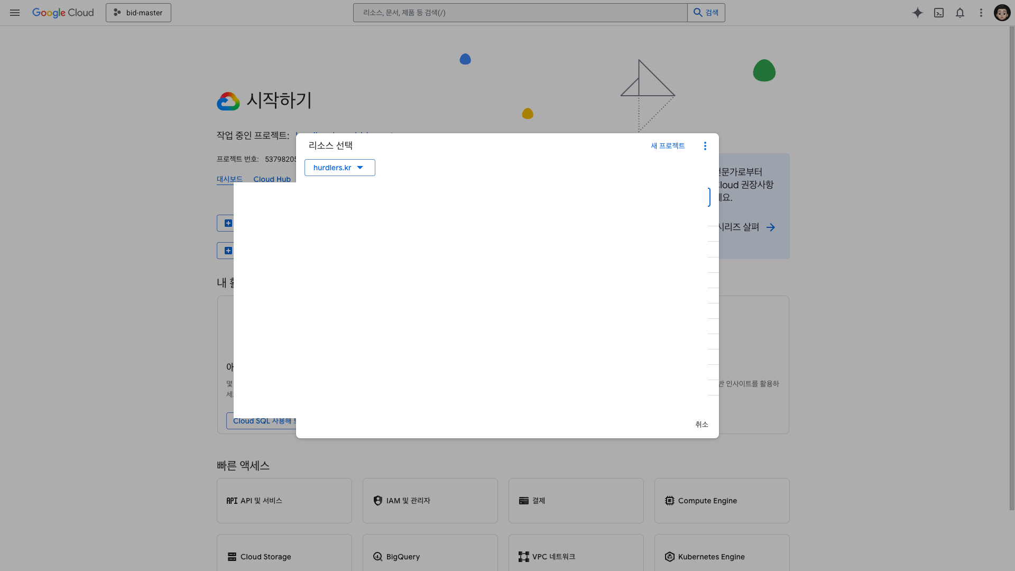The width and height of the screenshot is (1015, 571).
Task: Open Gemini AI assistant spark icon
Action: [x=918, y=13]
